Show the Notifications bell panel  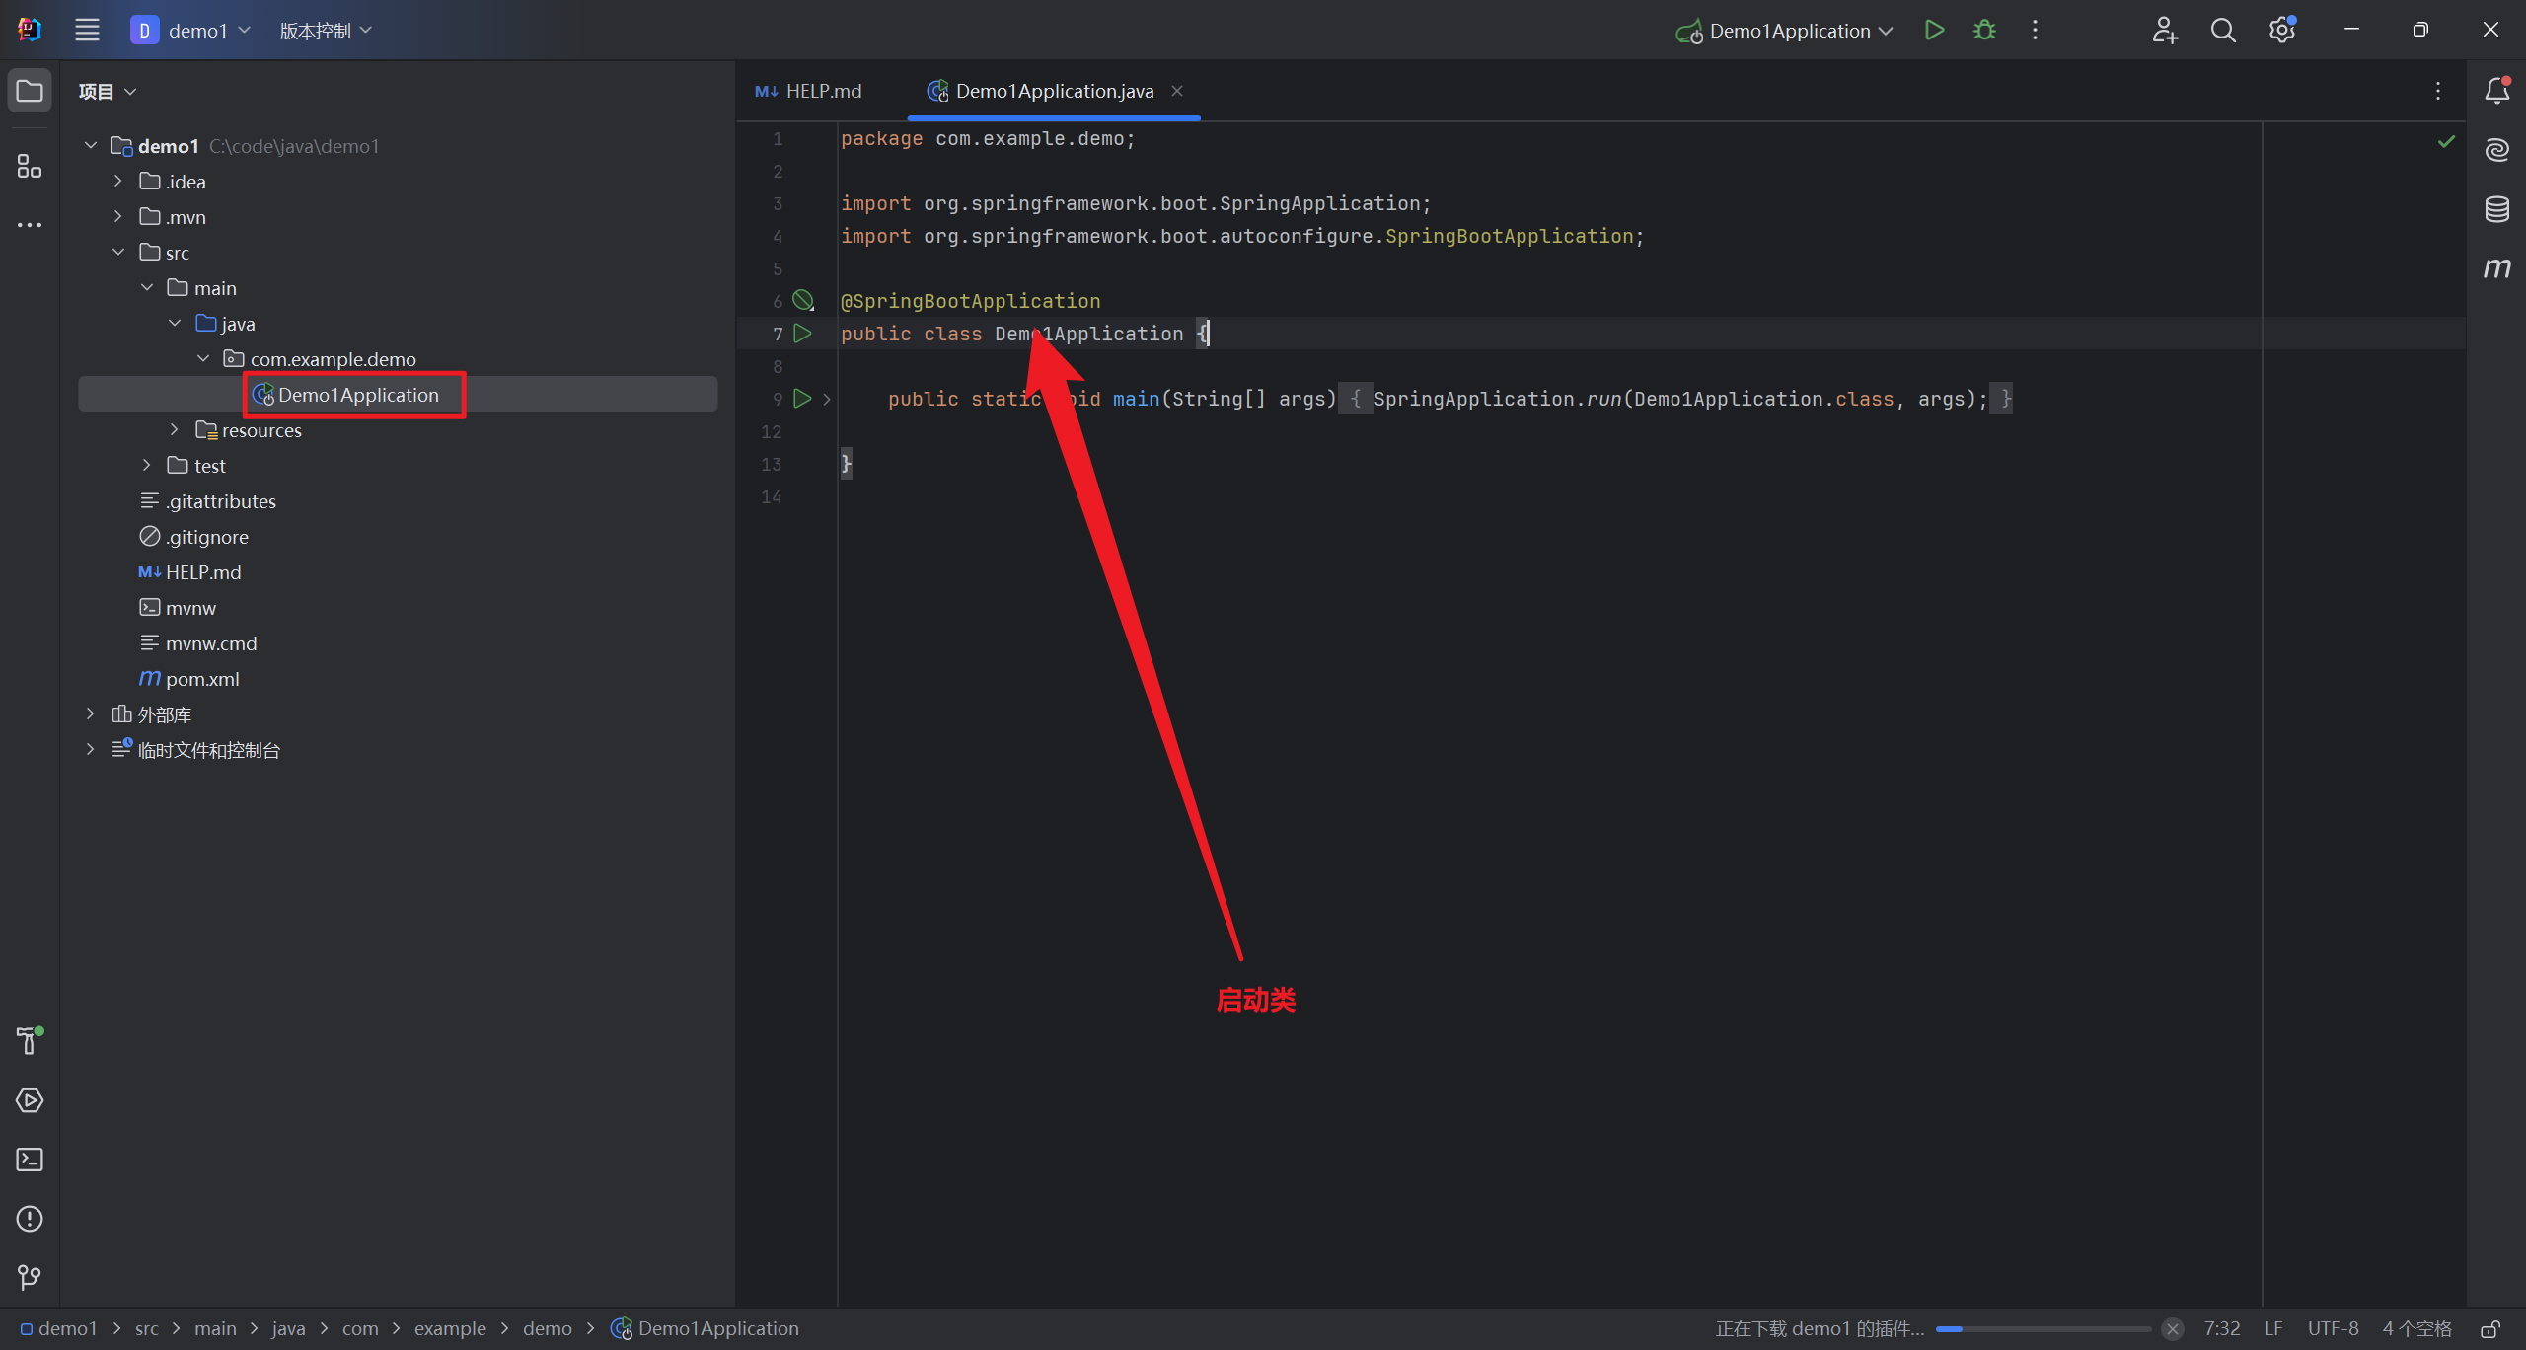point(2496,91)
